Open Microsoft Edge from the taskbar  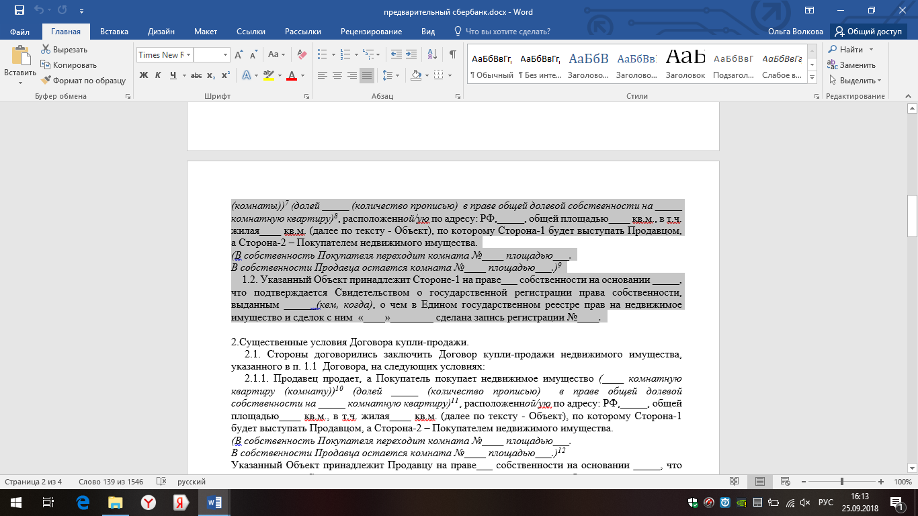(x=83, y=503)
